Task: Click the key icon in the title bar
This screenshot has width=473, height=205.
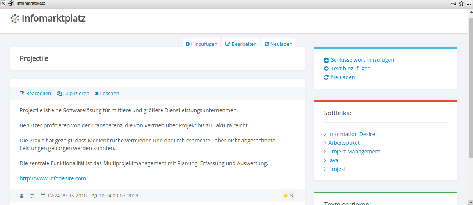Action: [x=454, y=3]
